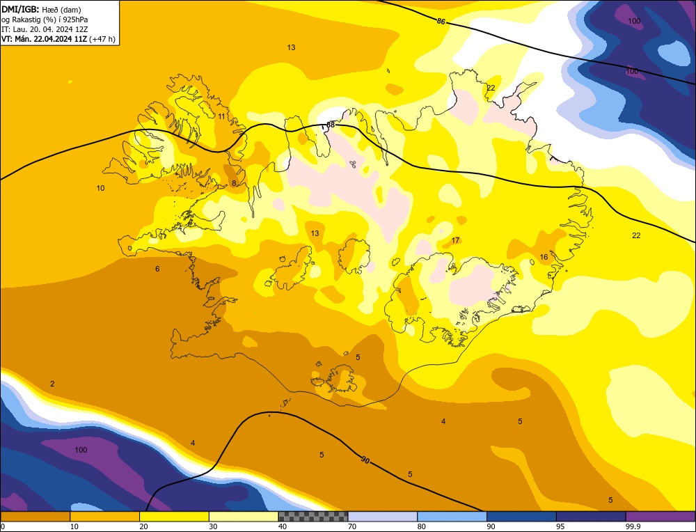Click the '95' legend tick label
The image size is (696, 532).
point(560,526)
